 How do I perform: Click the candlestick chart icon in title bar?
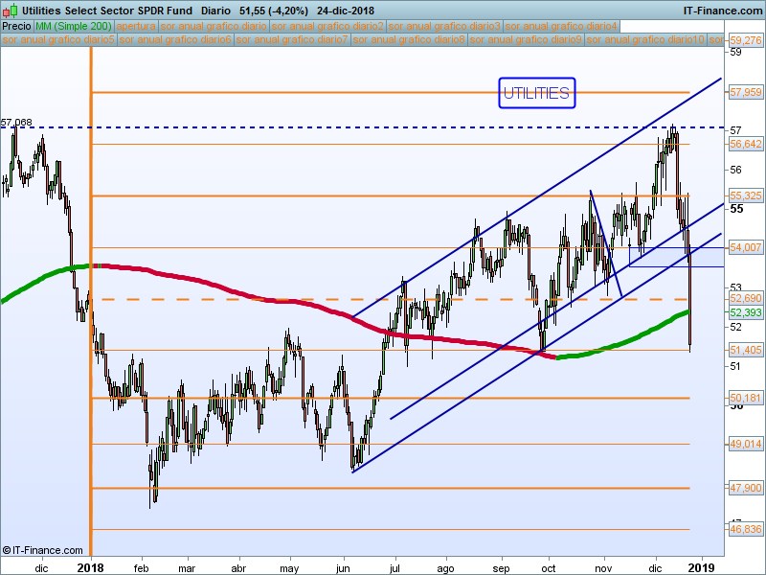pyautogui.click(x=10, y=10)
